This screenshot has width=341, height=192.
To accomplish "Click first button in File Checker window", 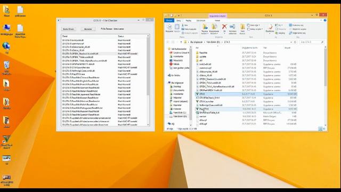I will tap(69, 29).
